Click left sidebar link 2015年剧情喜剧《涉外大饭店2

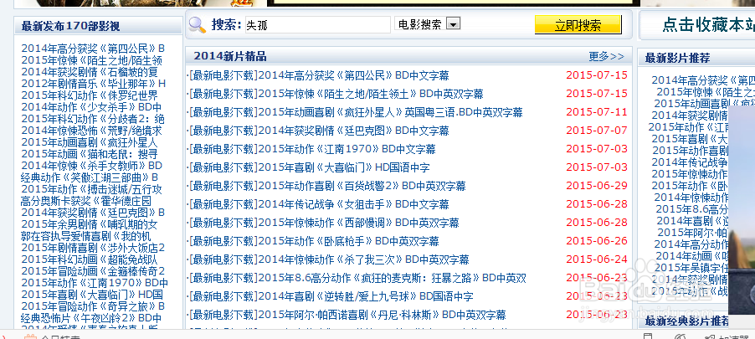(93, 248)
